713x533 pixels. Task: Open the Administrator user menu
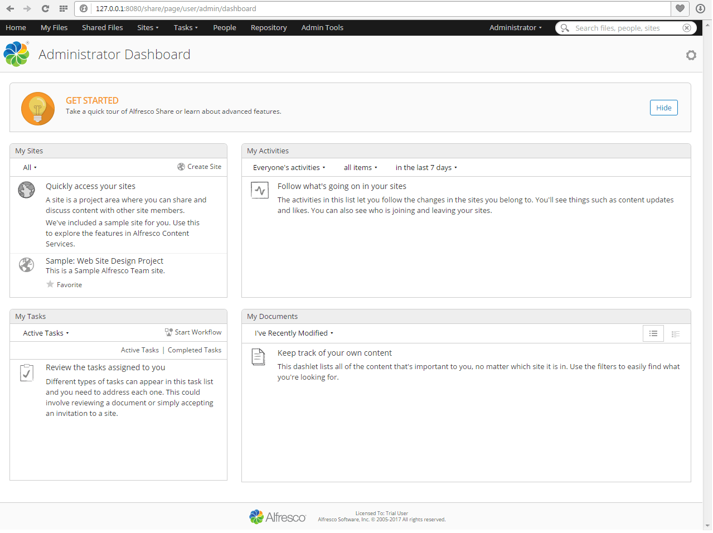point(516,27)
